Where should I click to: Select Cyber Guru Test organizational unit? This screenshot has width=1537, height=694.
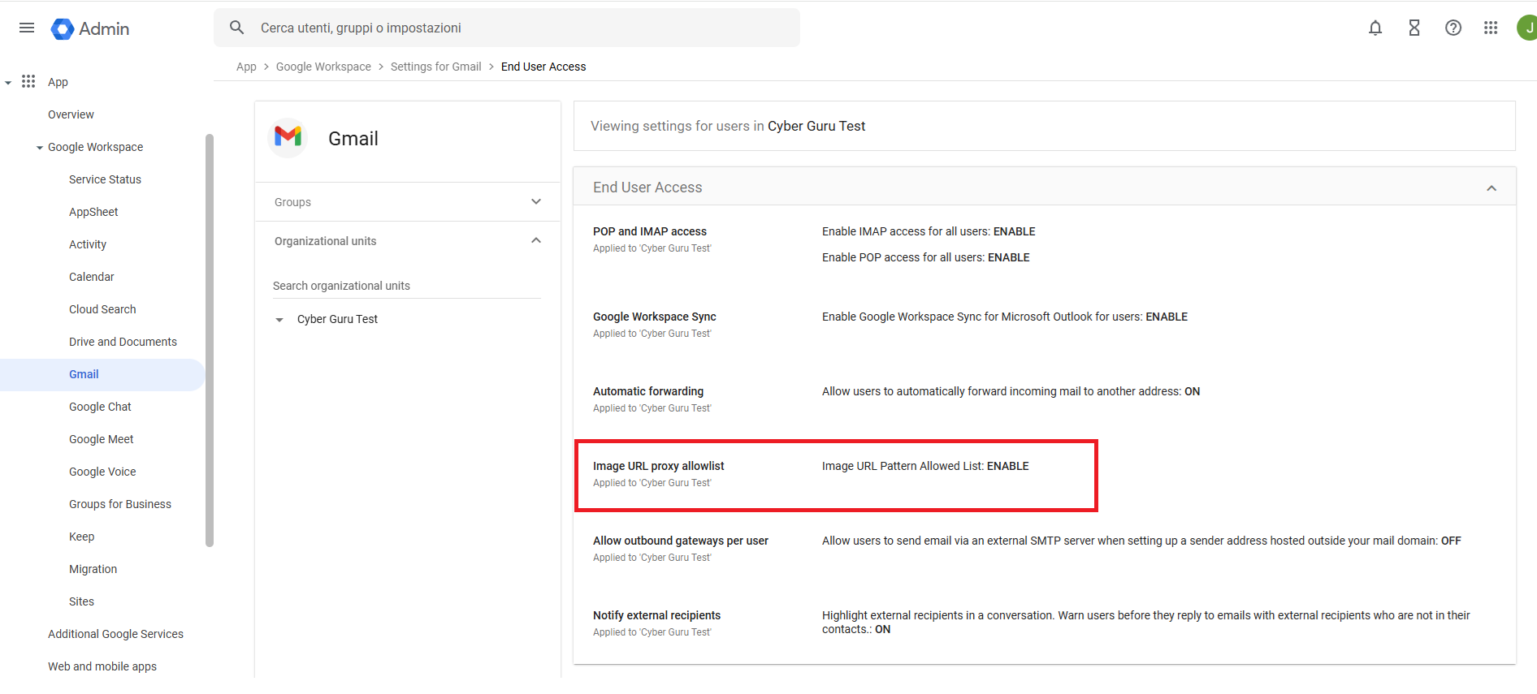tap(337, 319)
